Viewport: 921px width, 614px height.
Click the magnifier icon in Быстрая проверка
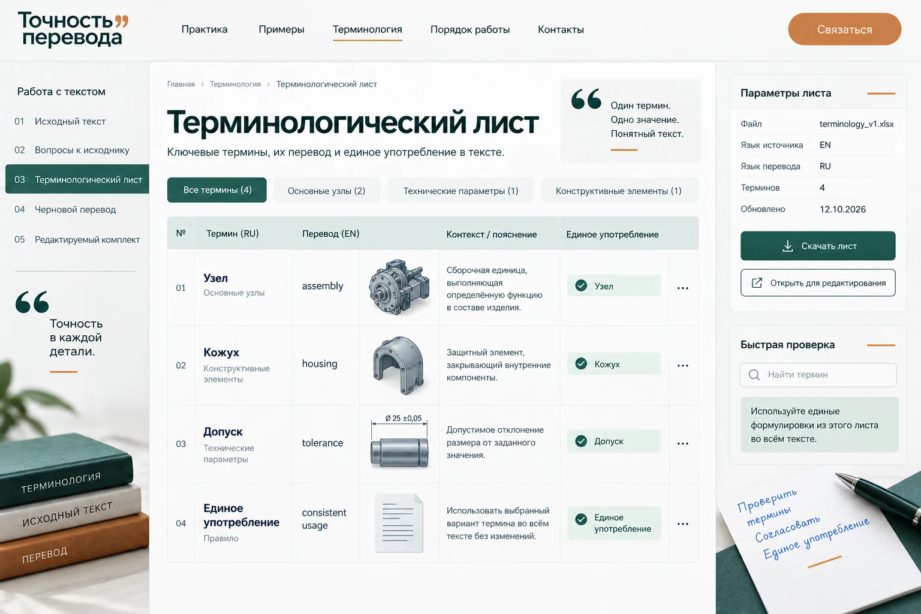click(x=754, y=375)
